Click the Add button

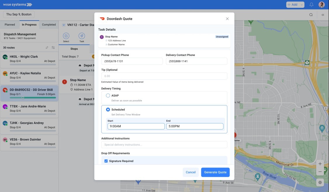[292, 5]
